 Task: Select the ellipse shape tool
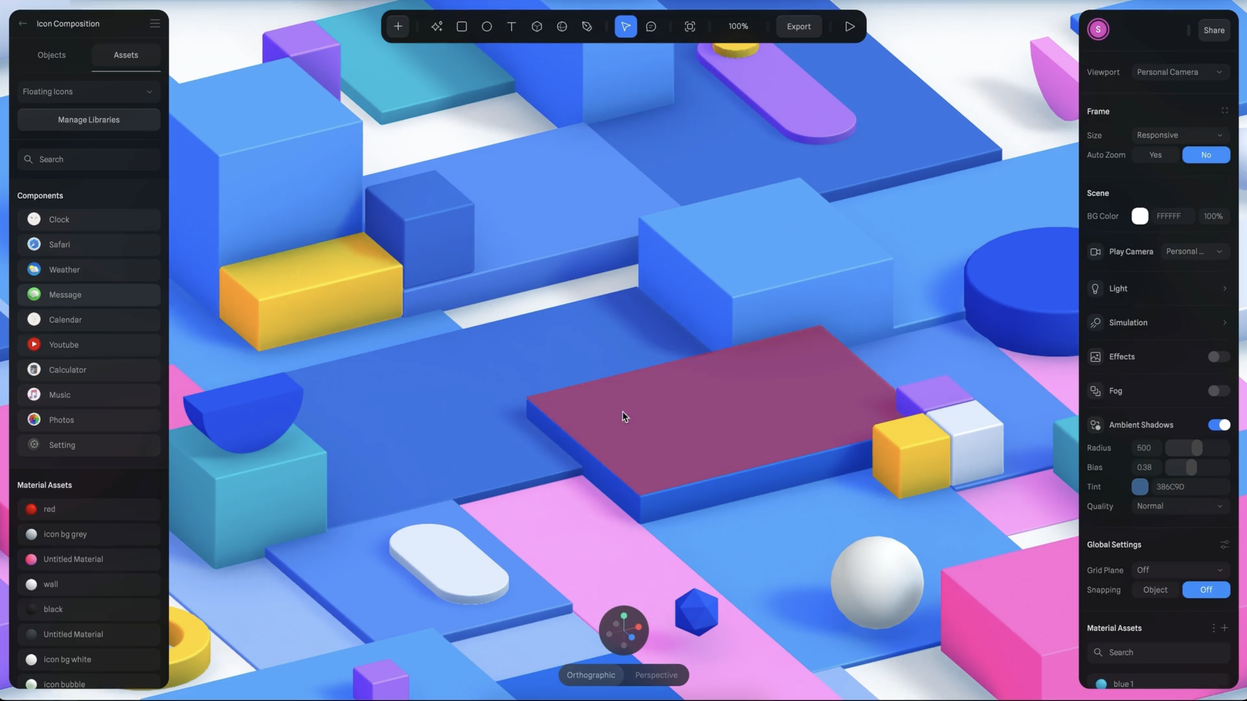(486, 27)
